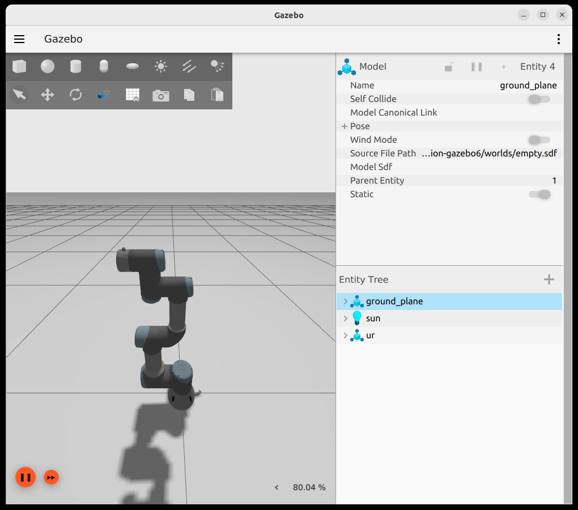Viewport: 578px width, 510px height.
Task: Insert a cylinder shape
Action: point(75,67)
